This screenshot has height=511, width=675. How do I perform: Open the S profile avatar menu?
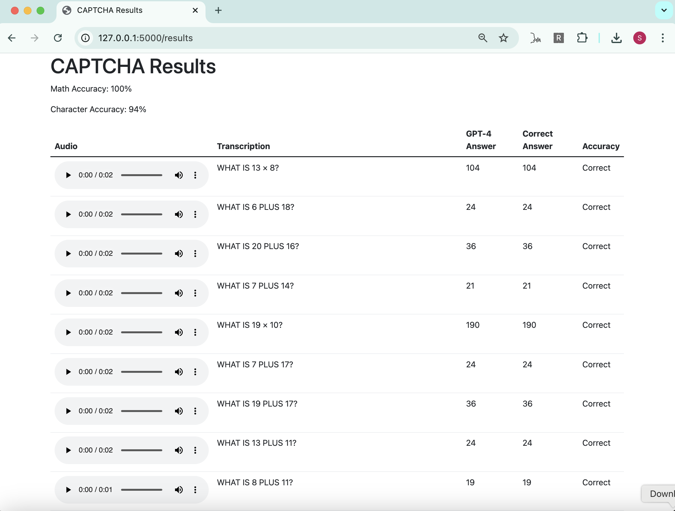point(640,38)
